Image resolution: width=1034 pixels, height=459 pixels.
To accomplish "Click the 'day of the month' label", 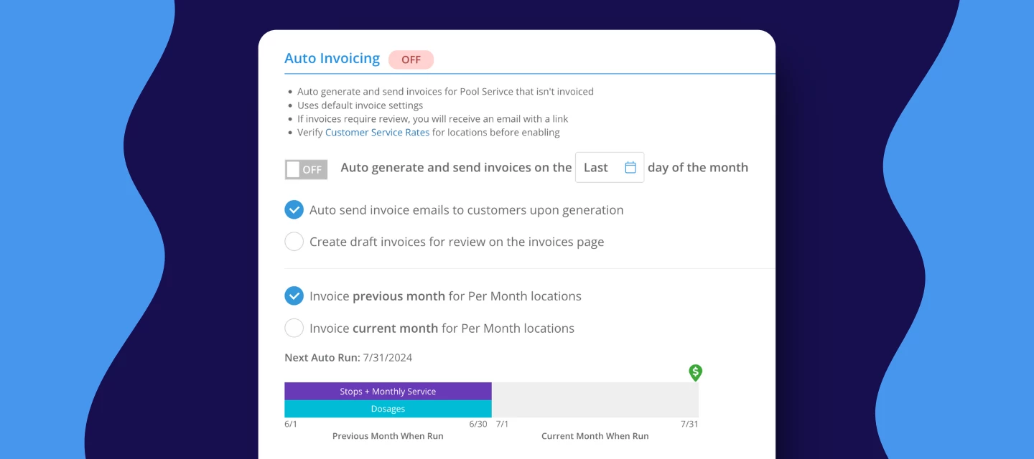I will coord(698,167).
